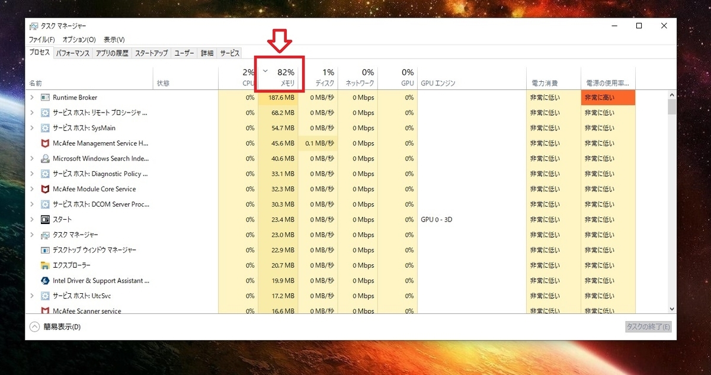Switch to the パフォーマンス tab
This screenshot has height=375, width=711.
(73, 53)
